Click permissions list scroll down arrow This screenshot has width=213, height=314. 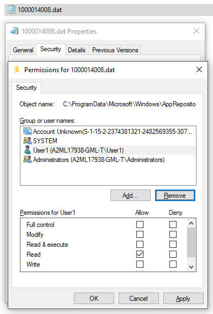click(x=191, y=267)
